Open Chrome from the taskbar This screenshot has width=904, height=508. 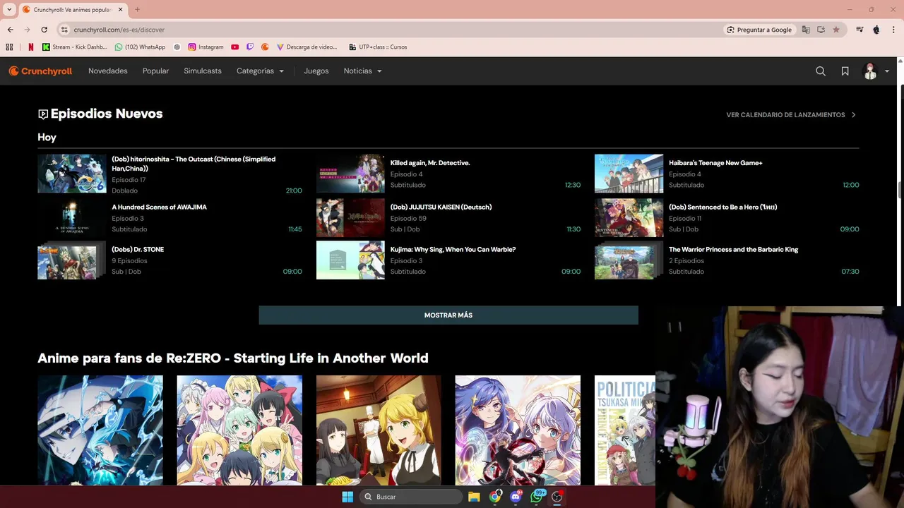coord(495,497)
